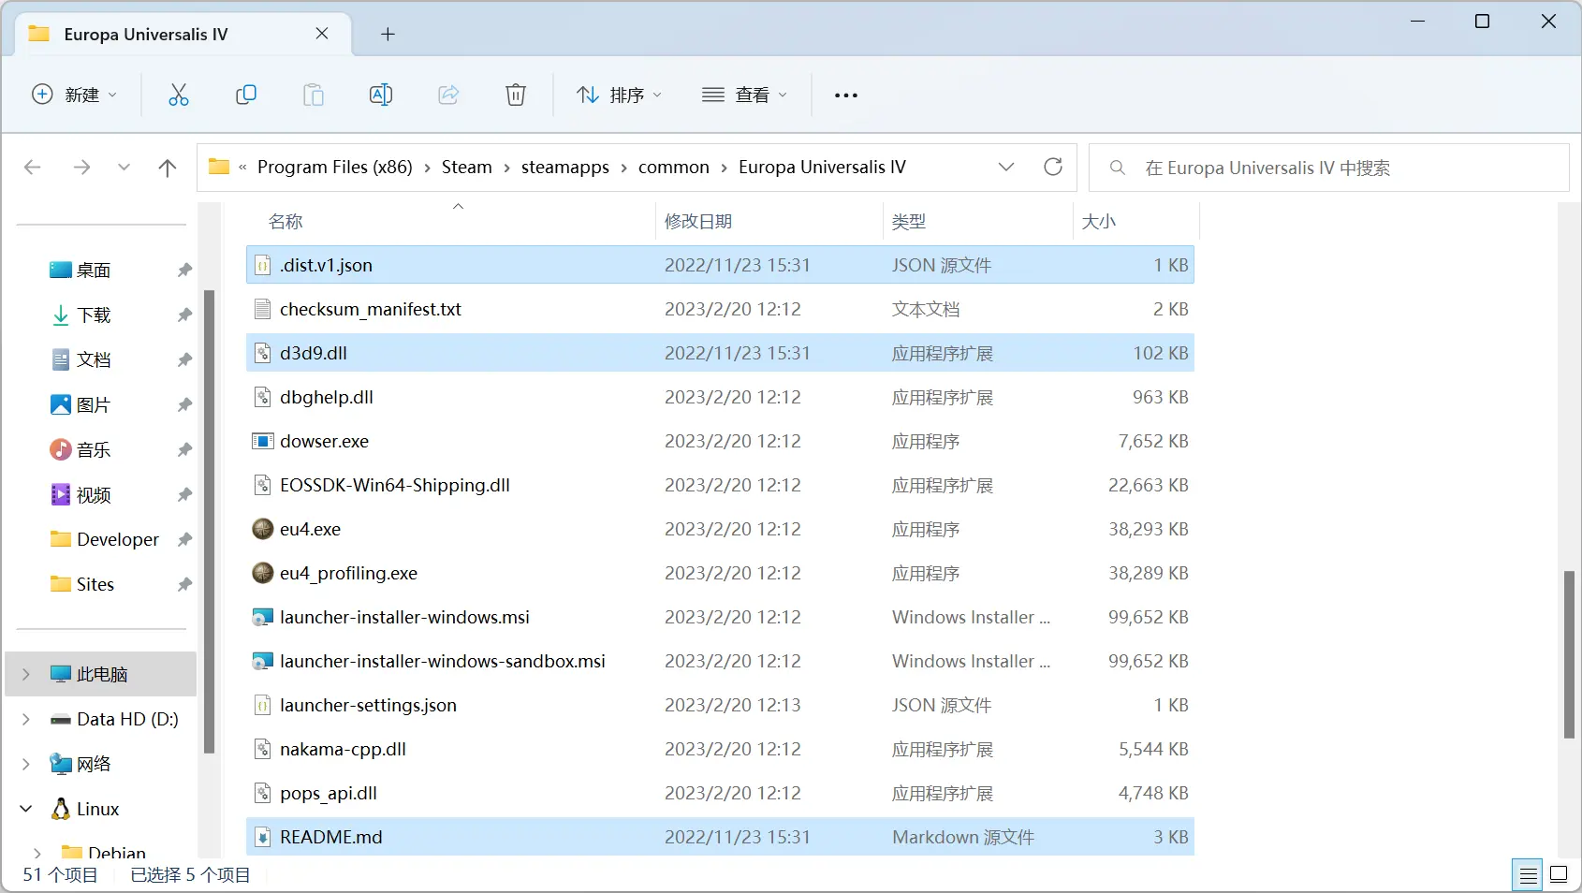
Task: Sort by 类型 column header
Action: [909, 222]
